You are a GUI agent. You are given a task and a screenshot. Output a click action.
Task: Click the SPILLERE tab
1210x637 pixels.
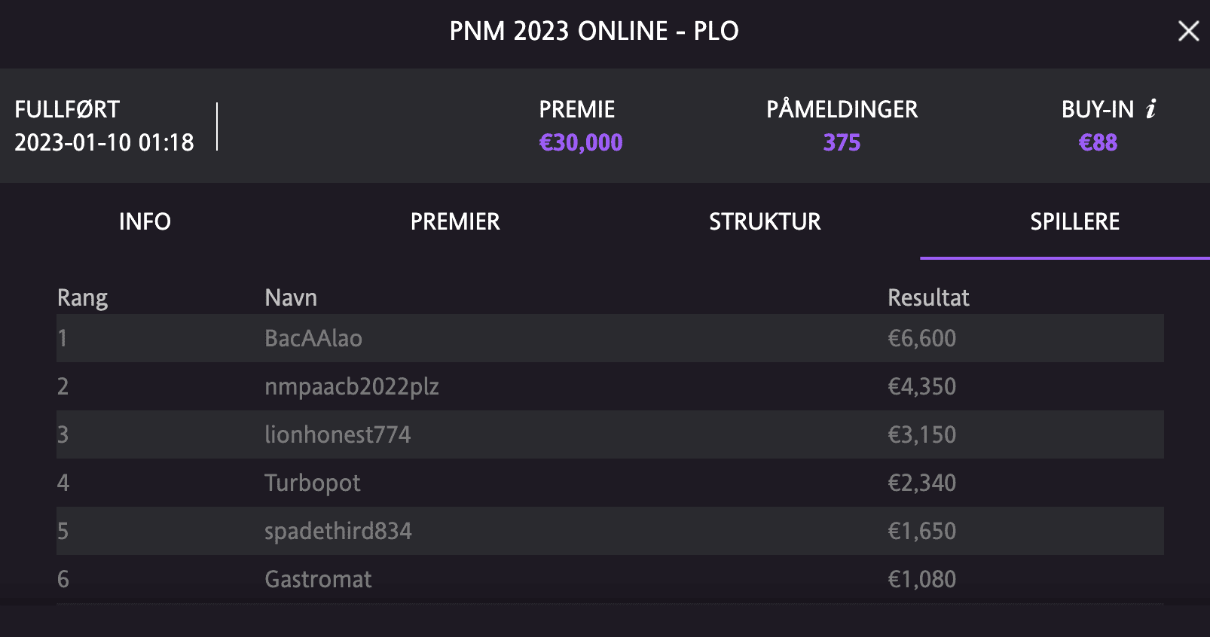point(1074,221)
